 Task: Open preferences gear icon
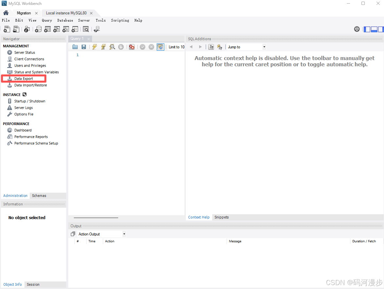pyautogui.click(x=357, y=29)
